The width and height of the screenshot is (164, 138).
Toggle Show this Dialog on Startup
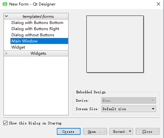click(5, 123)
